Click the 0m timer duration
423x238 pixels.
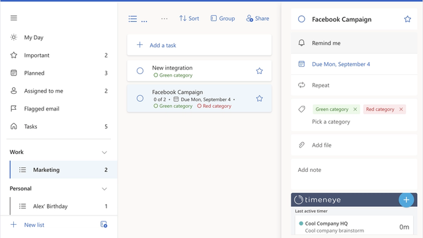404,227
